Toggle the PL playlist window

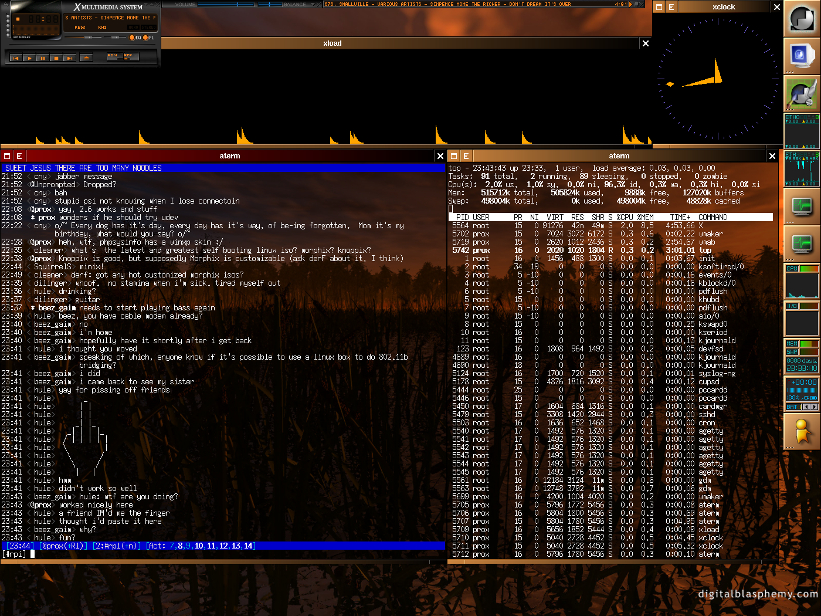148,38
